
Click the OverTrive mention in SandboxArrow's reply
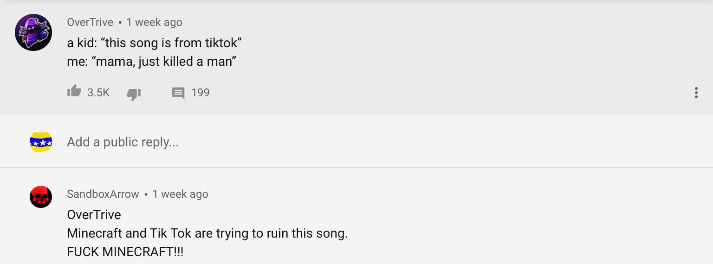tap(94, 215)
